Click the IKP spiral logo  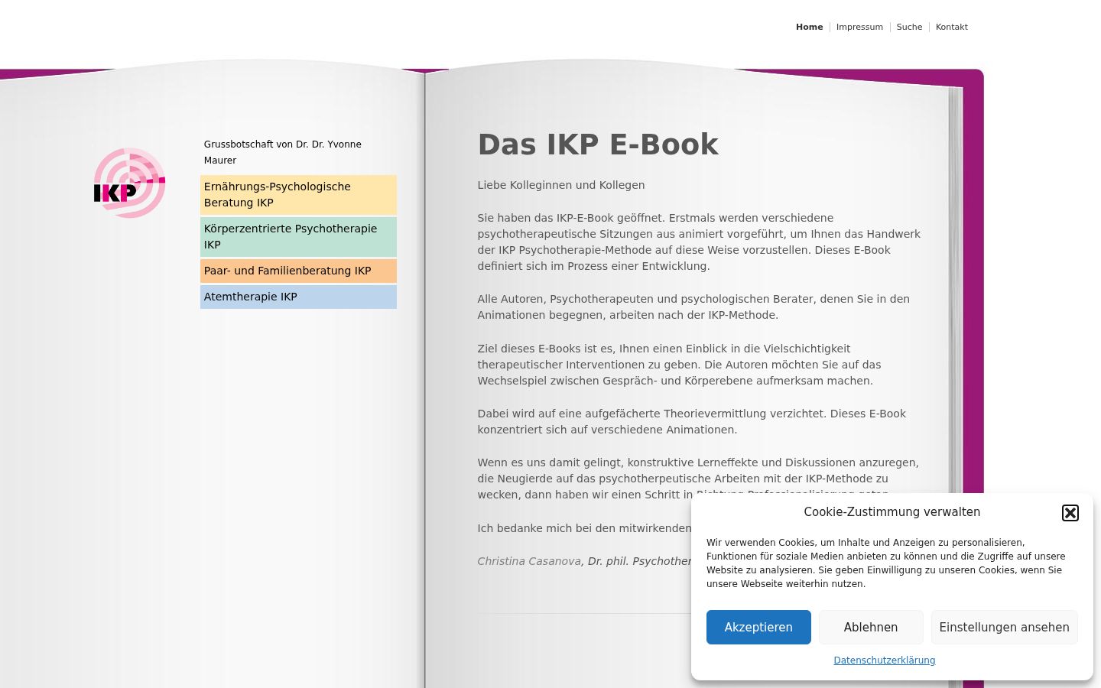pyautogui.click(x=129, y=183)
